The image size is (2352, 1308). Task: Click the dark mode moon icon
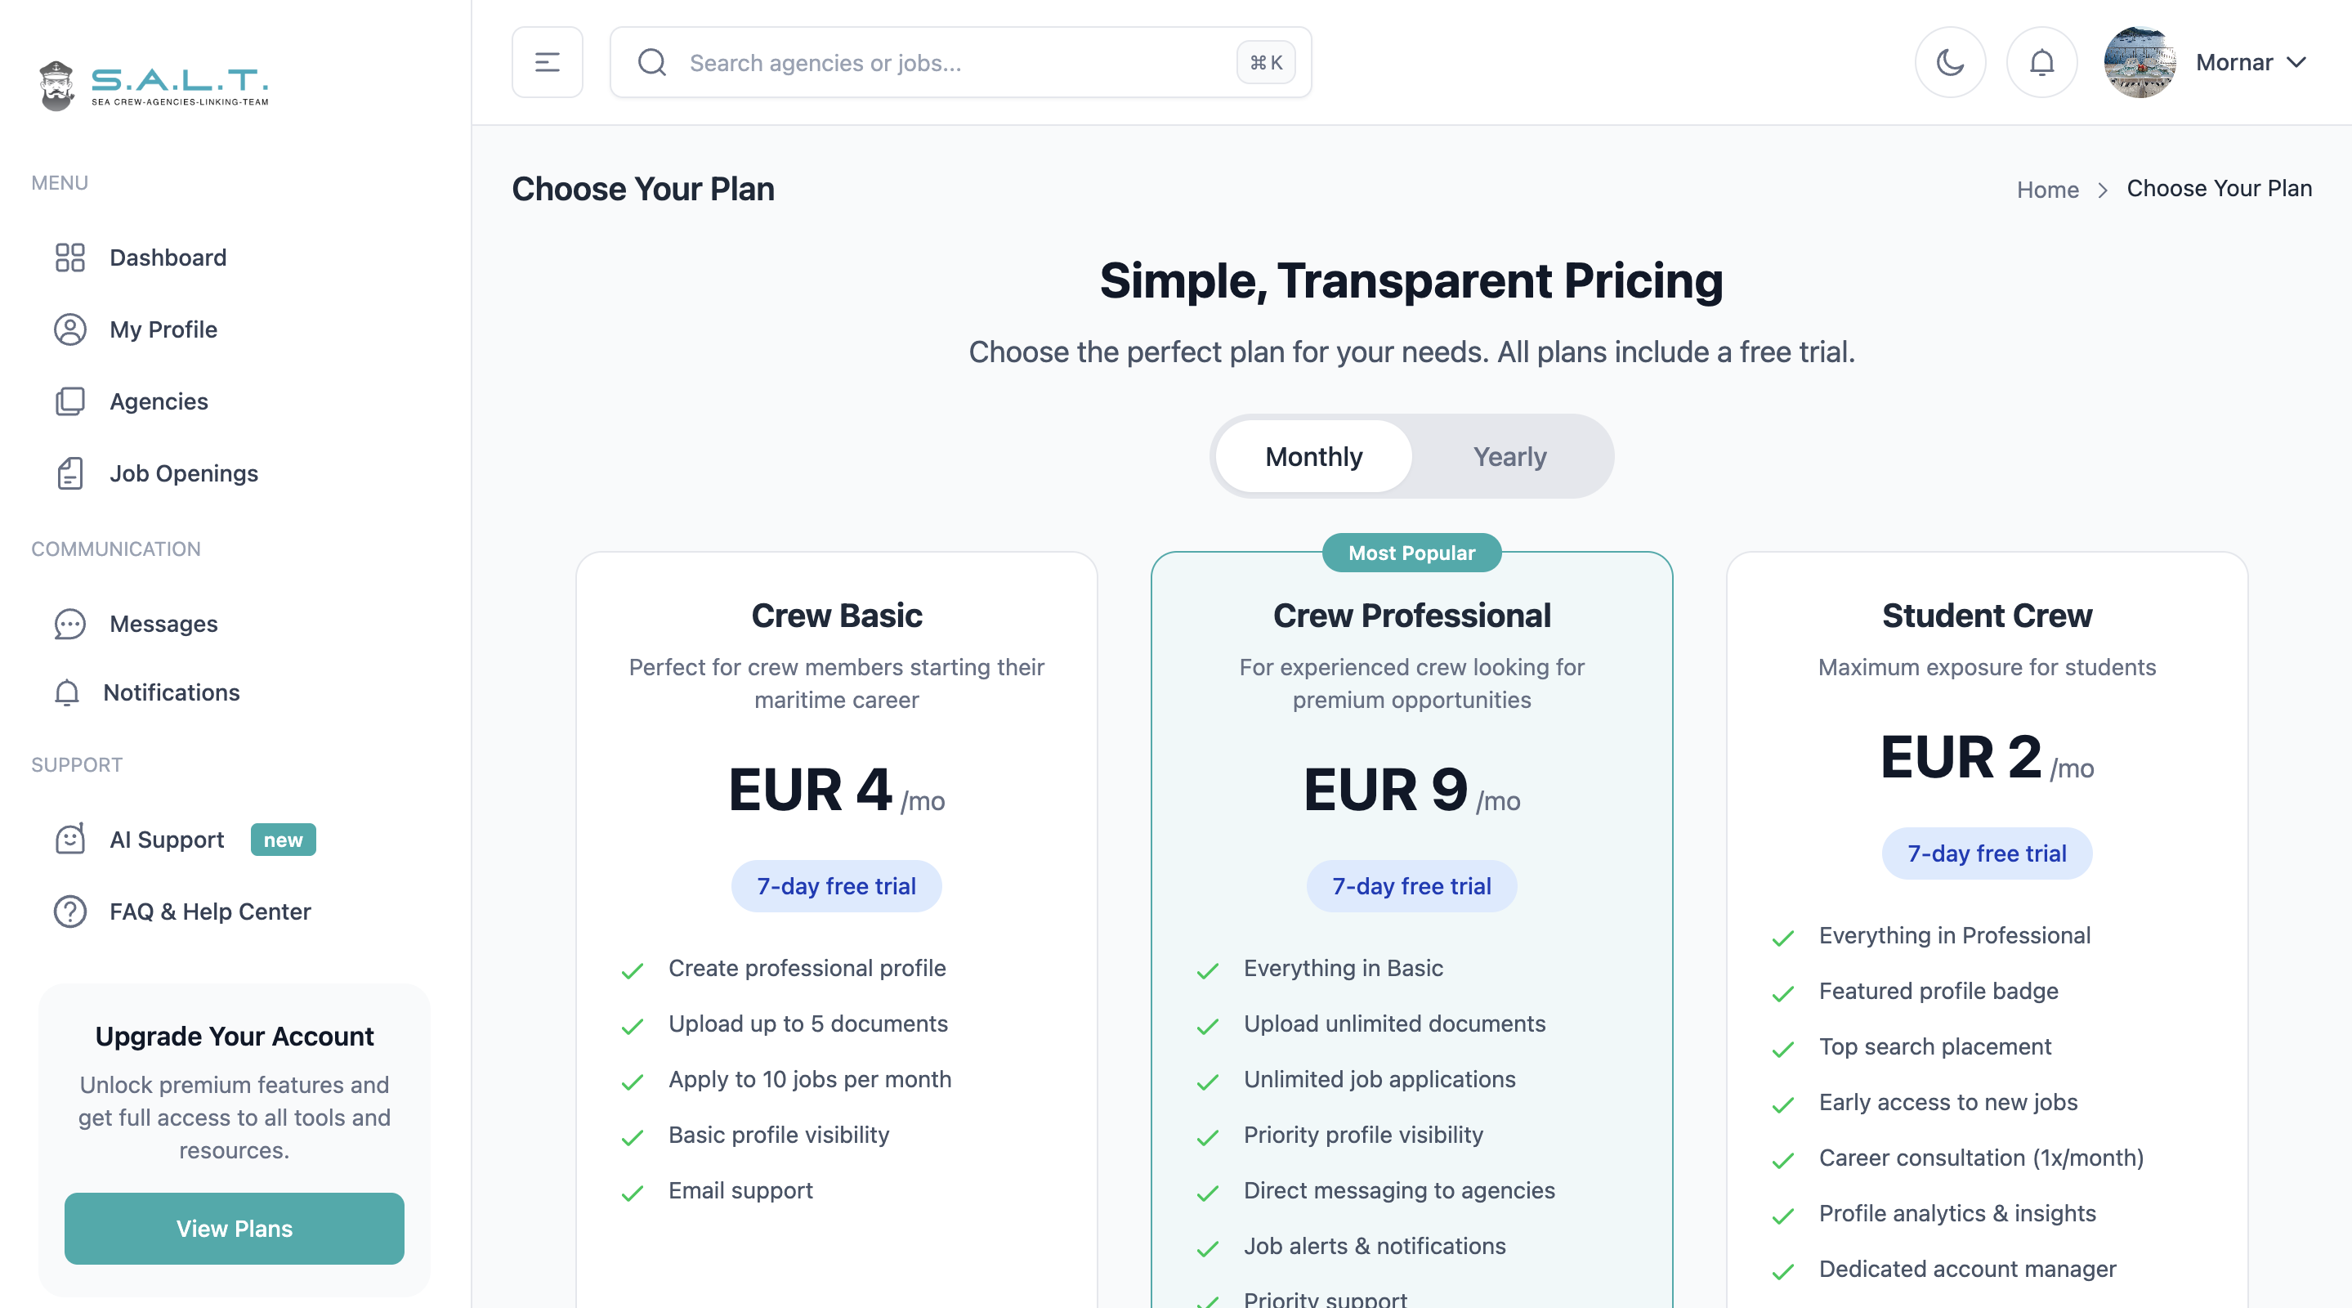(1950, 62)
